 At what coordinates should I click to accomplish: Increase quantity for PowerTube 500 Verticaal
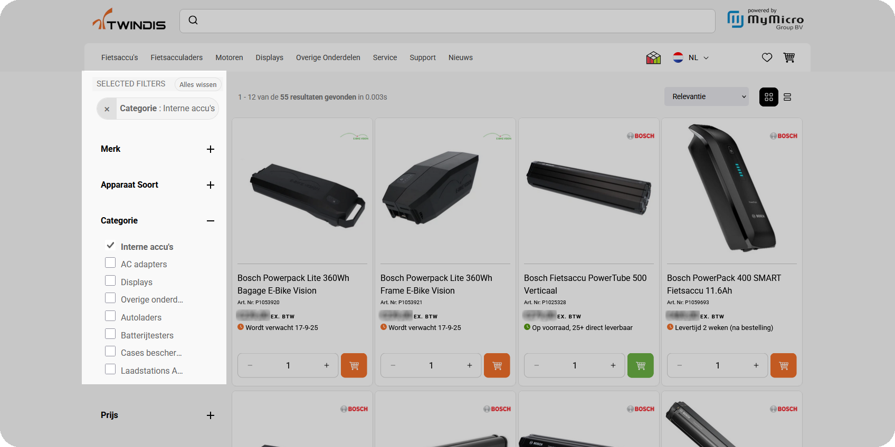click(x=613, y=365)
